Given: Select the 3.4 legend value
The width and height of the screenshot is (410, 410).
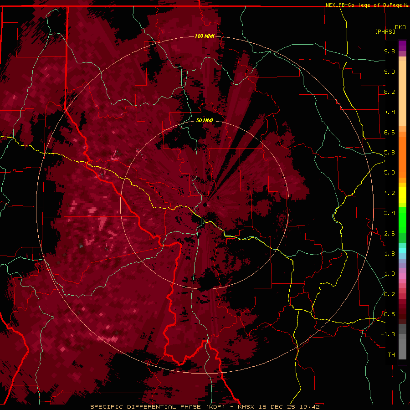Looking at the screenshot, I should pyautogui.click(x=389, y=213).
